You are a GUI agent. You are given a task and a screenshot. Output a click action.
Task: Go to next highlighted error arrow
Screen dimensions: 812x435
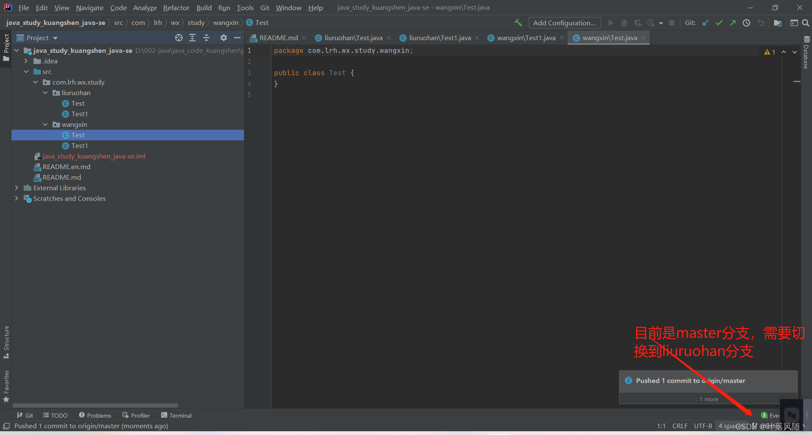point(795,52)
